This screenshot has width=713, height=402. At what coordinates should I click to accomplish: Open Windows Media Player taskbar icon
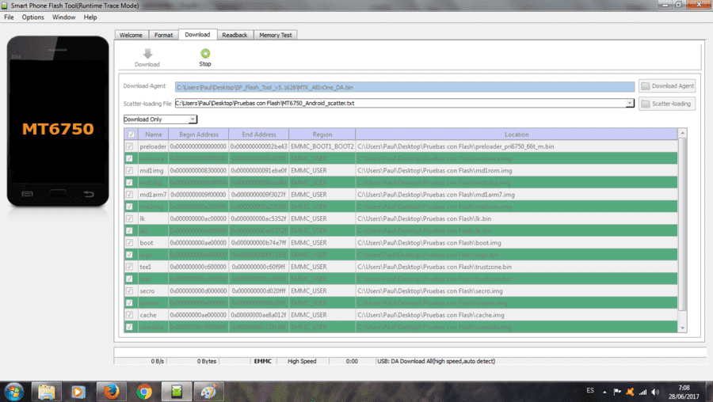click(78, 392)
